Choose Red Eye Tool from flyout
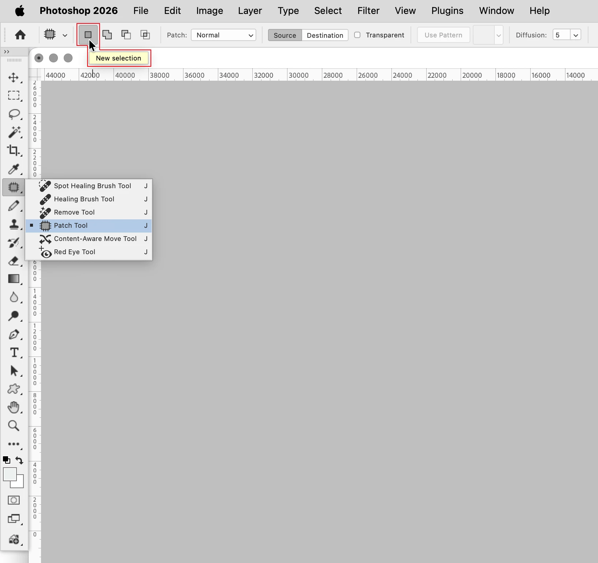Image resolution: width=598 pixels, height=563 pixels. [89, 252]
